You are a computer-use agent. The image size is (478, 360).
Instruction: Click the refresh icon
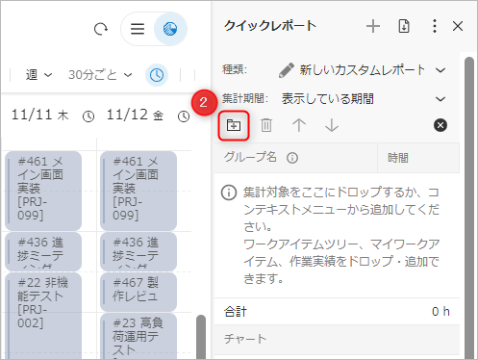[101, 29]
